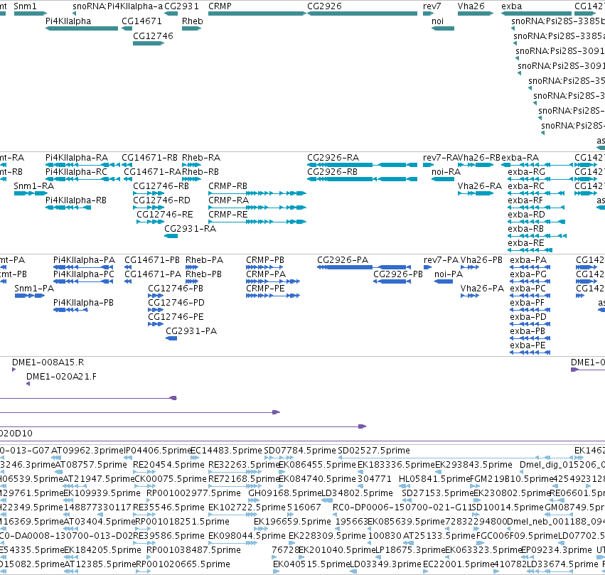Select transcript CRMP-RB

(x=227, y=186)
